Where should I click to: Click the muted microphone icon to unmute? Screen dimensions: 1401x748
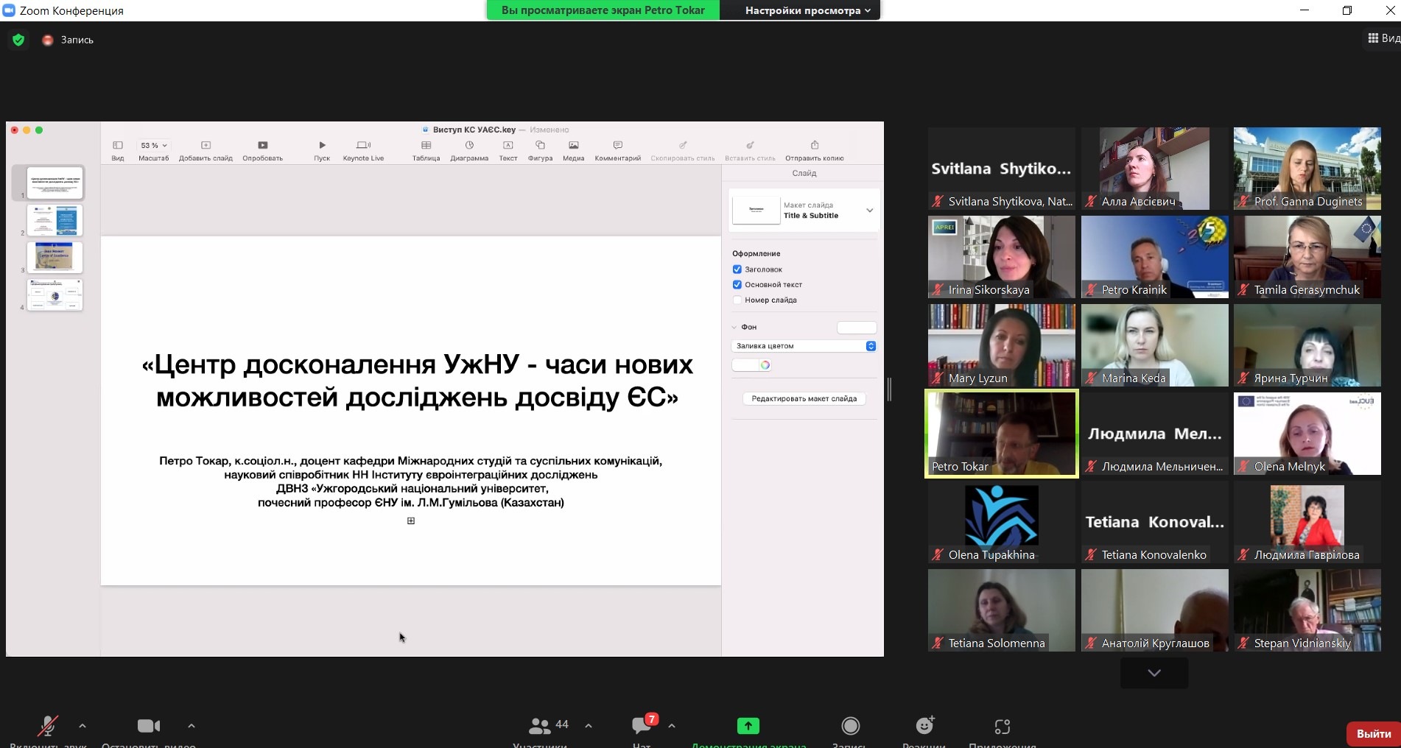coord(48,727)
